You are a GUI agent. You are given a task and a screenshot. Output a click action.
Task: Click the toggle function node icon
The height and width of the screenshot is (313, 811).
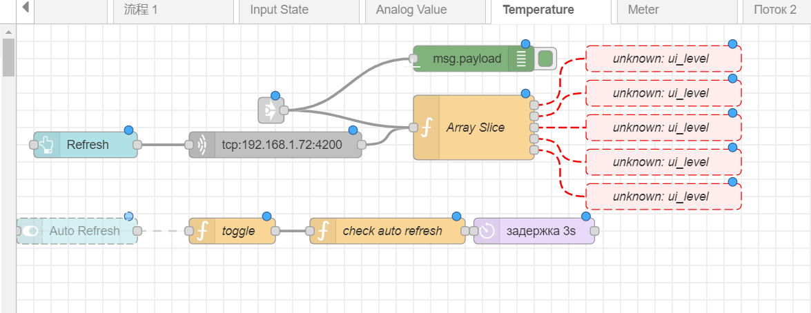[x=202, y=231]
